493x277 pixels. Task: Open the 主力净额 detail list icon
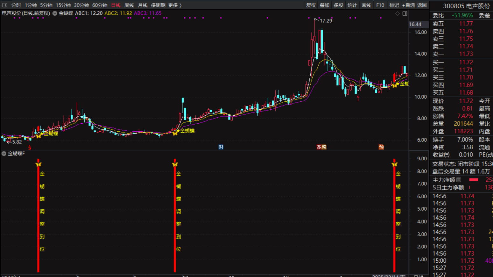tap(459, 180)
